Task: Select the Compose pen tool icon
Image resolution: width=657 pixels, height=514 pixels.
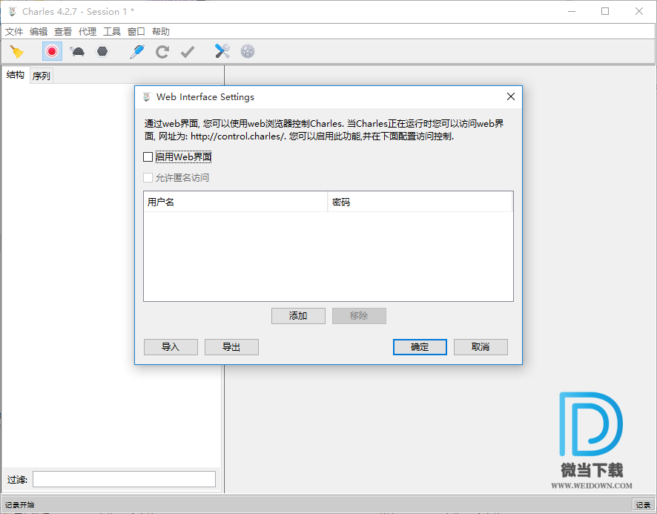Action: coord(137,52)
